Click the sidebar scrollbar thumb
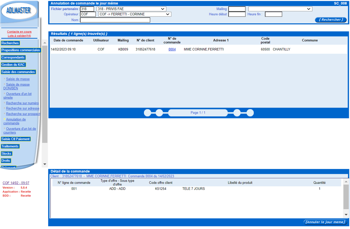The width and height of the screenshot is (350, 229). 45,94
